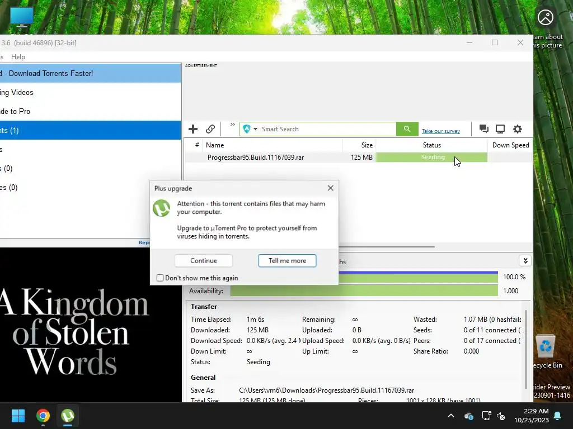Click the Time Elapsed value 1m 6s
The width and height of the screenshot is (573, 429).
click(255, 319)
